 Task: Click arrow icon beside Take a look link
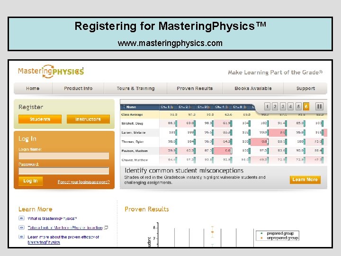click(x=21, y=228)
